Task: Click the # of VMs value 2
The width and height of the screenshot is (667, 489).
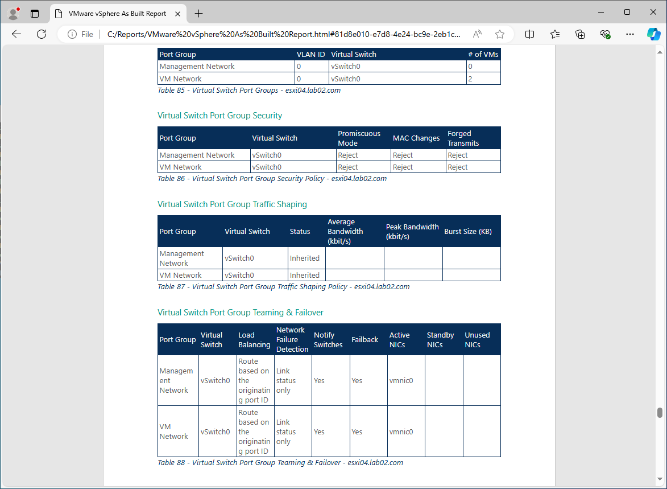Action: 470,79
